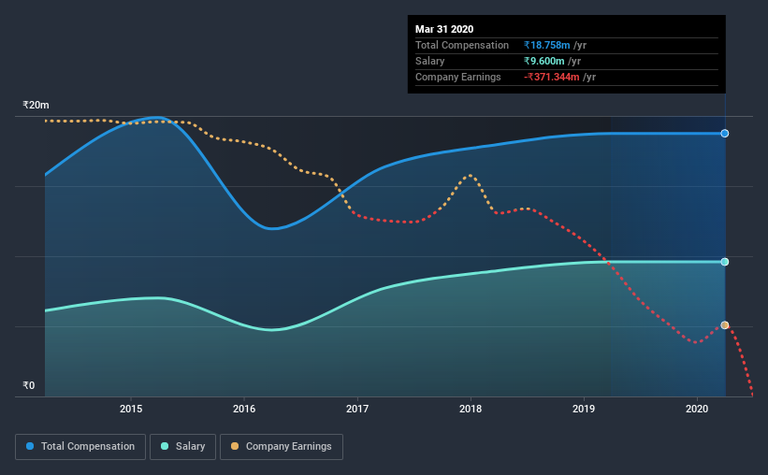The height and width of the screenshot is (475, 768).
Task: Click the 2018 x-axis label
Action: 471,409
